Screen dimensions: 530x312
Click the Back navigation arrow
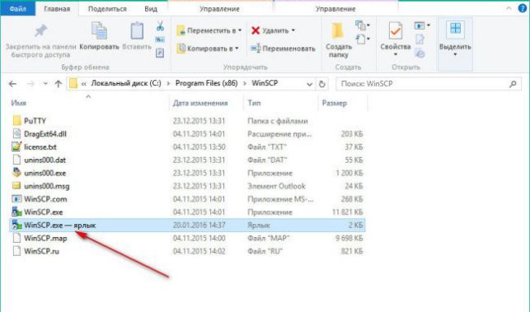12,84
